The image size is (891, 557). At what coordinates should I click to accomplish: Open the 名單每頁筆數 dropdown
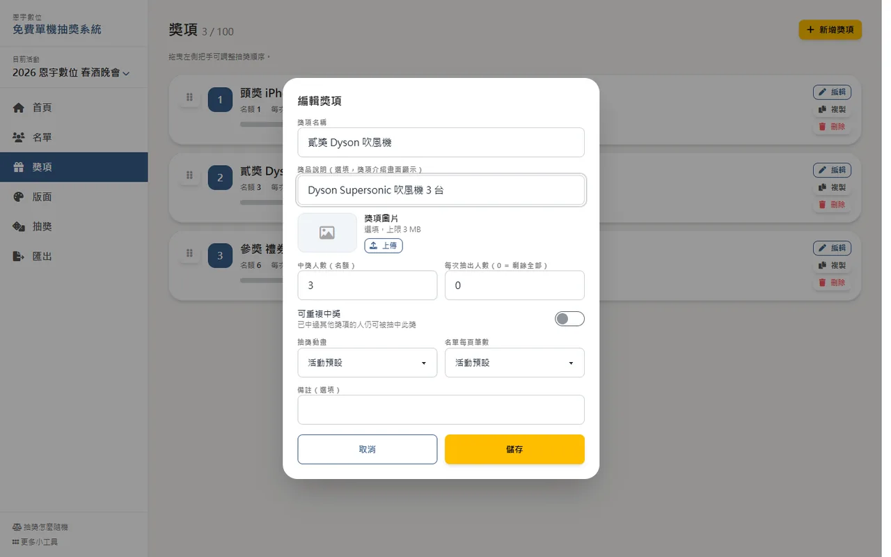[514, 363]
